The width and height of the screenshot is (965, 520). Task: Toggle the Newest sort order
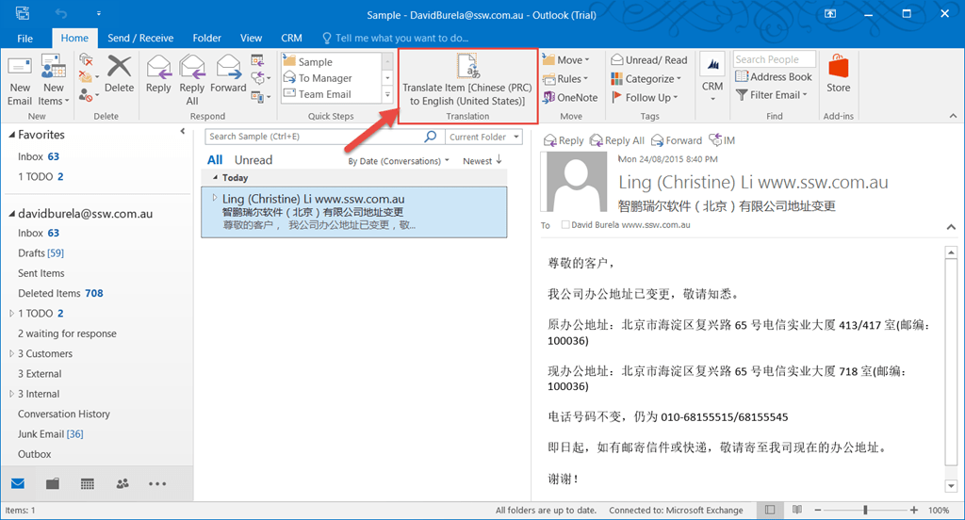[x=482, y=160]
